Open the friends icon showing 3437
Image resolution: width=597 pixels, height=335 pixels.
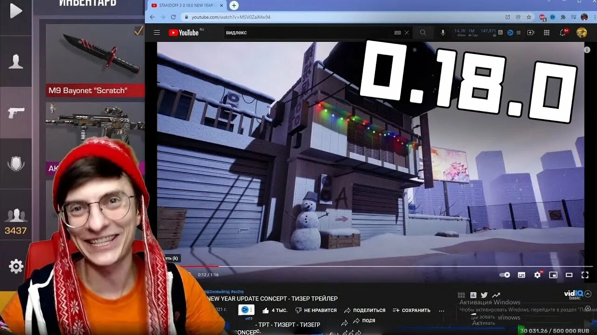(x=16, y=221)
